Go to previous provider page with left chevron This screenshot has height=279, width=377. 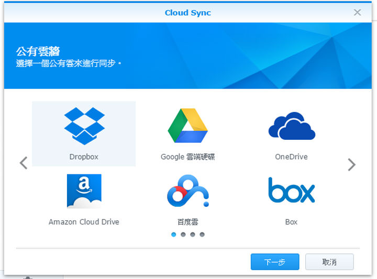click(24, 163)
